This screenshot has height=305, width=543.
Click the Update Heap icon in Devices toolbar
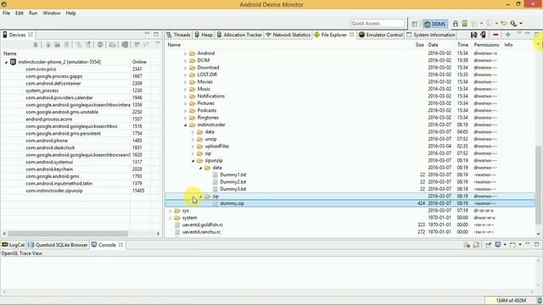click(48, 45)
